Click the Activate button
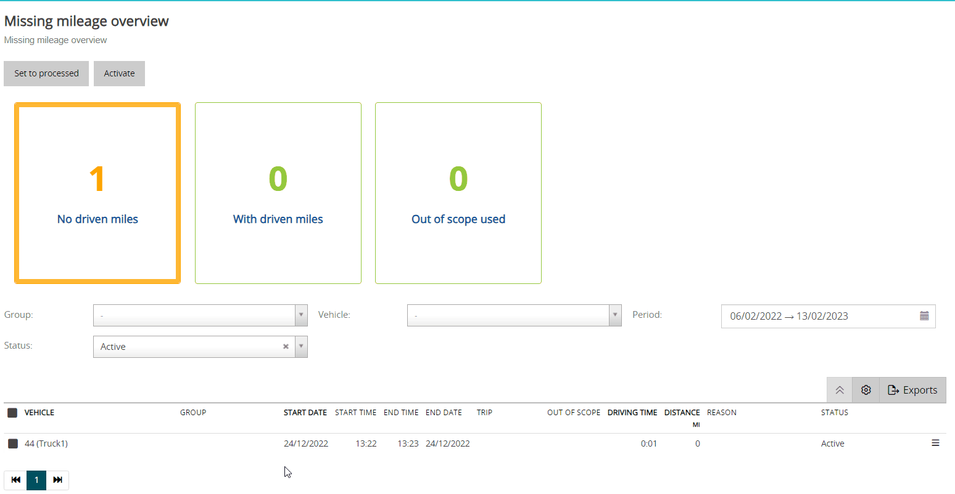This screenshot has height=494, width=955. point(119,73)
